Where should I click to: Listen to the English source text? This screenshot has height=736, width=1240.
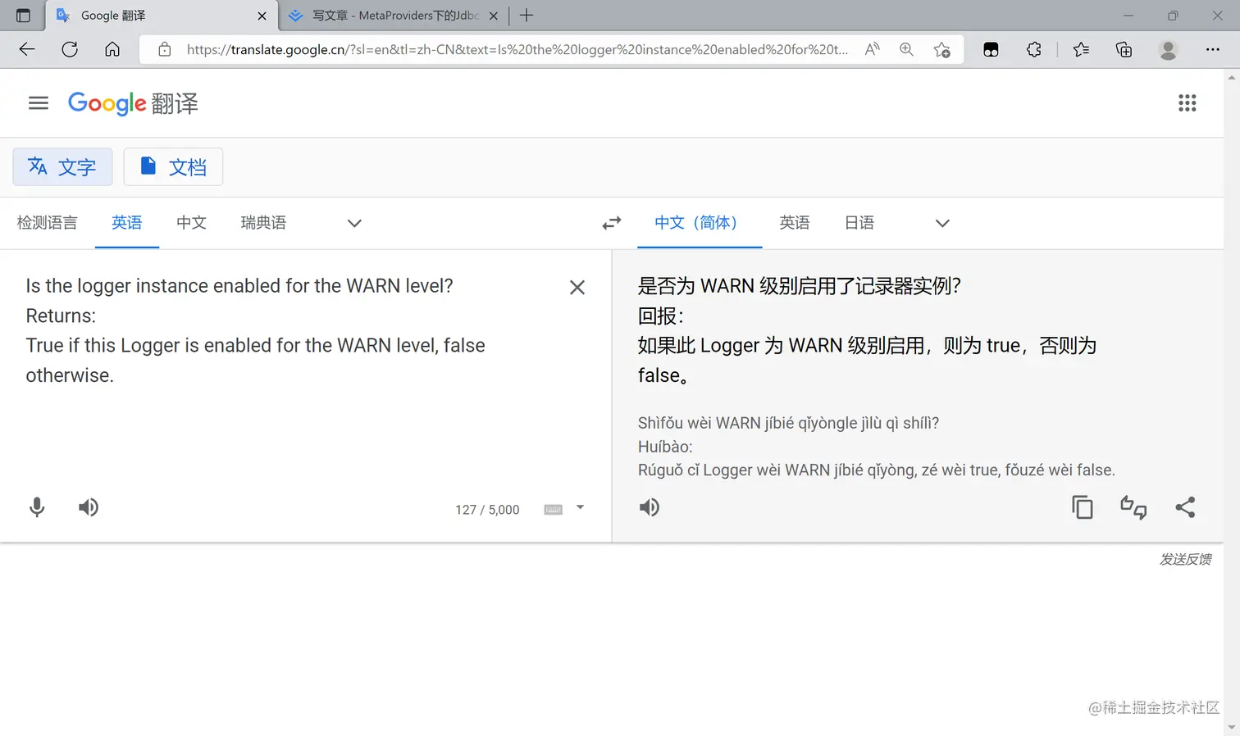[x=89, y=507]
